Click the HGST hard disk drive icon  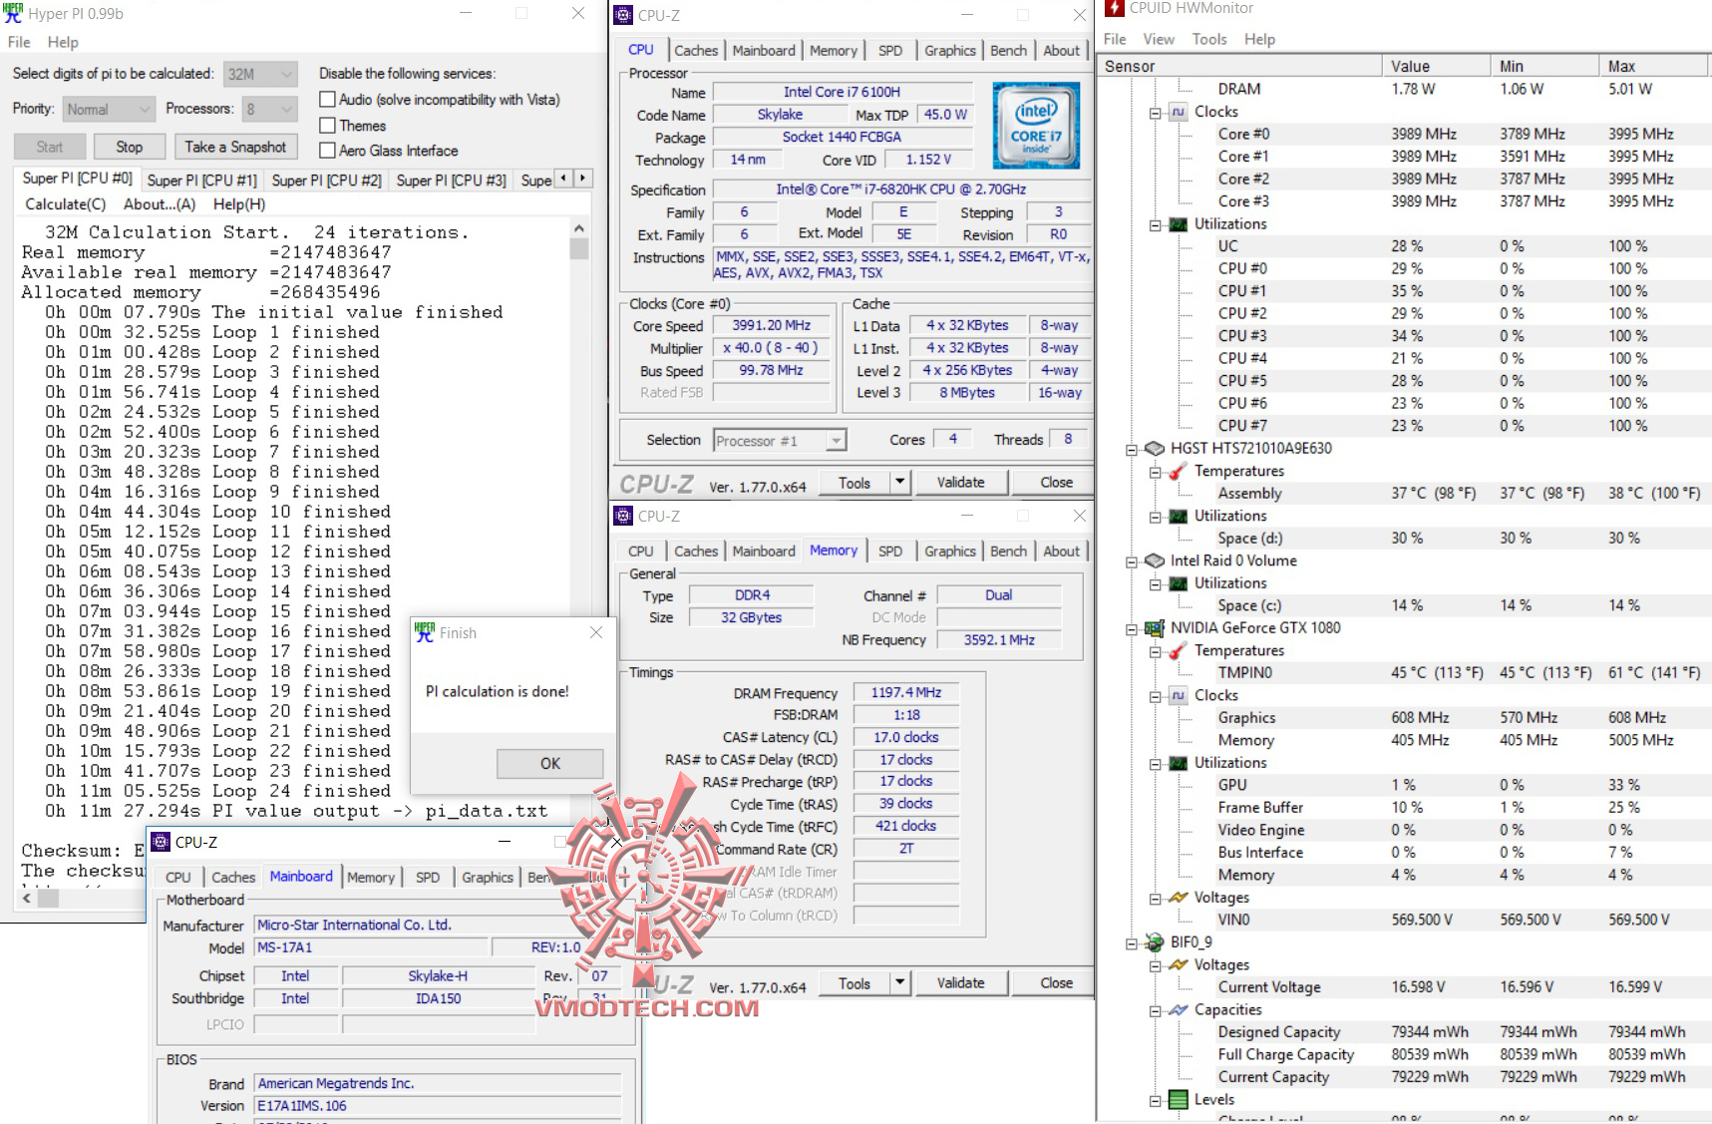tap(1155, 448)
